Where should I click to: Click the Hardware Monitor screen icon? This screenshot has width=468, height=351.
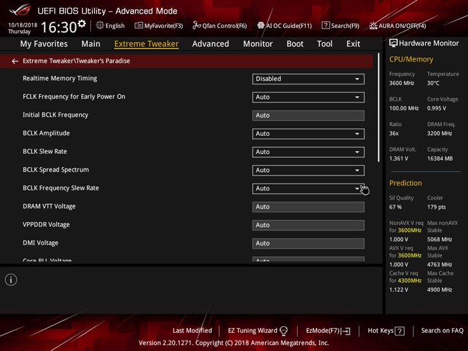(x=393, y=44)
